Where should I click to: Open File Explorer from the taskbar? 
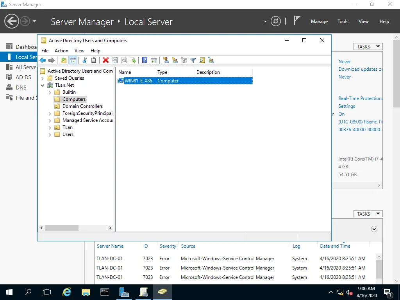click(86, 292)
